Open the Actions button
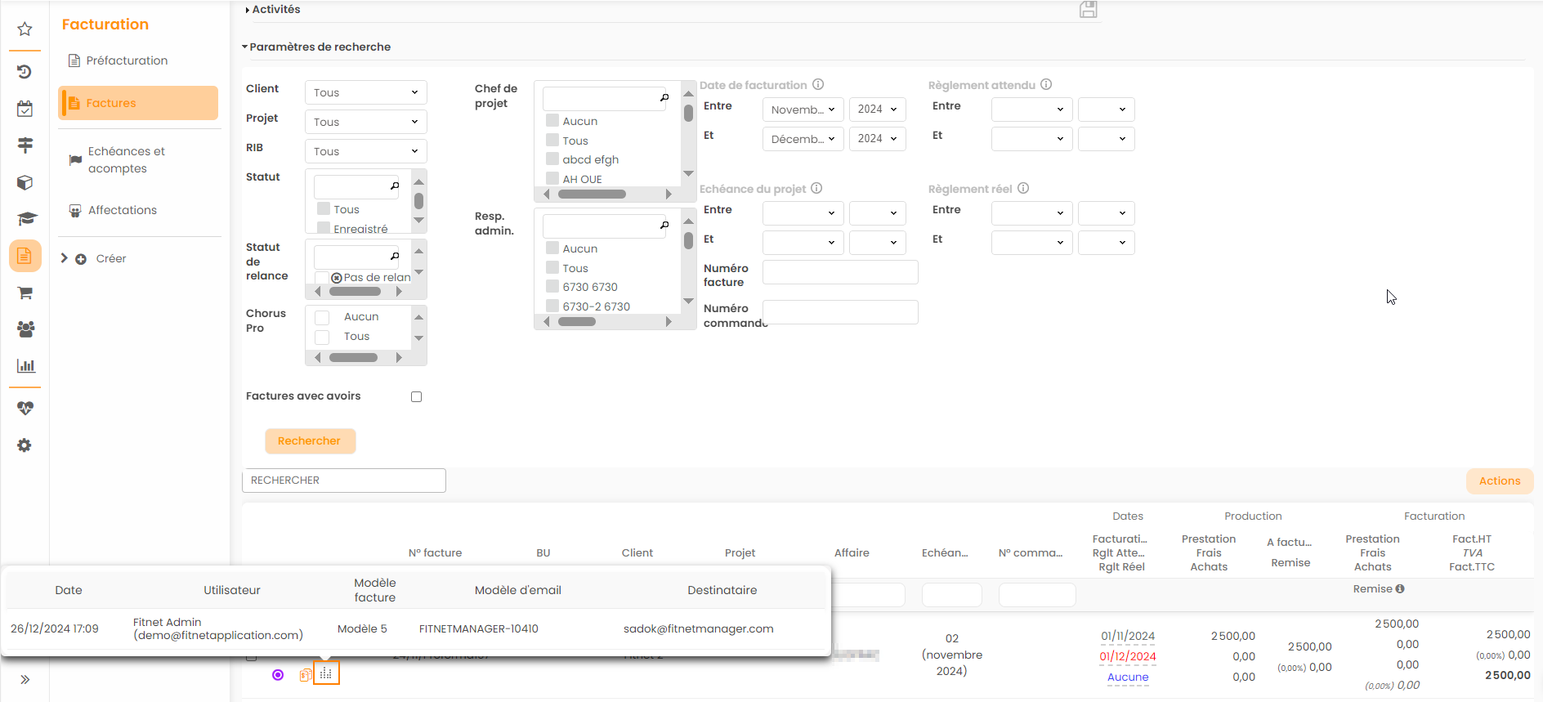The height and width of the screenshot is (702, 1543). (1499, 481)
